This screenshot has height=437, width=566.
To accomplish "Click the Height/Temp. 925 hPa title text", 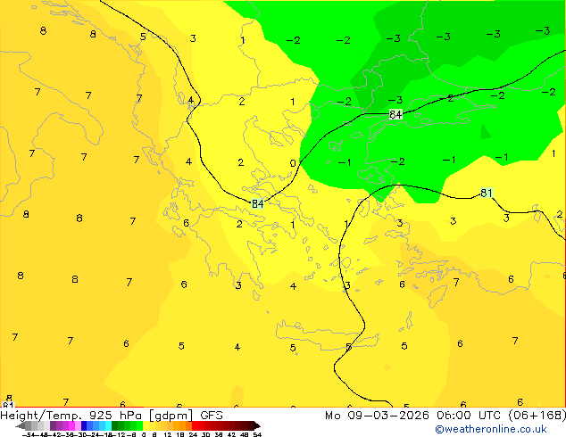I will pos(71,416).
